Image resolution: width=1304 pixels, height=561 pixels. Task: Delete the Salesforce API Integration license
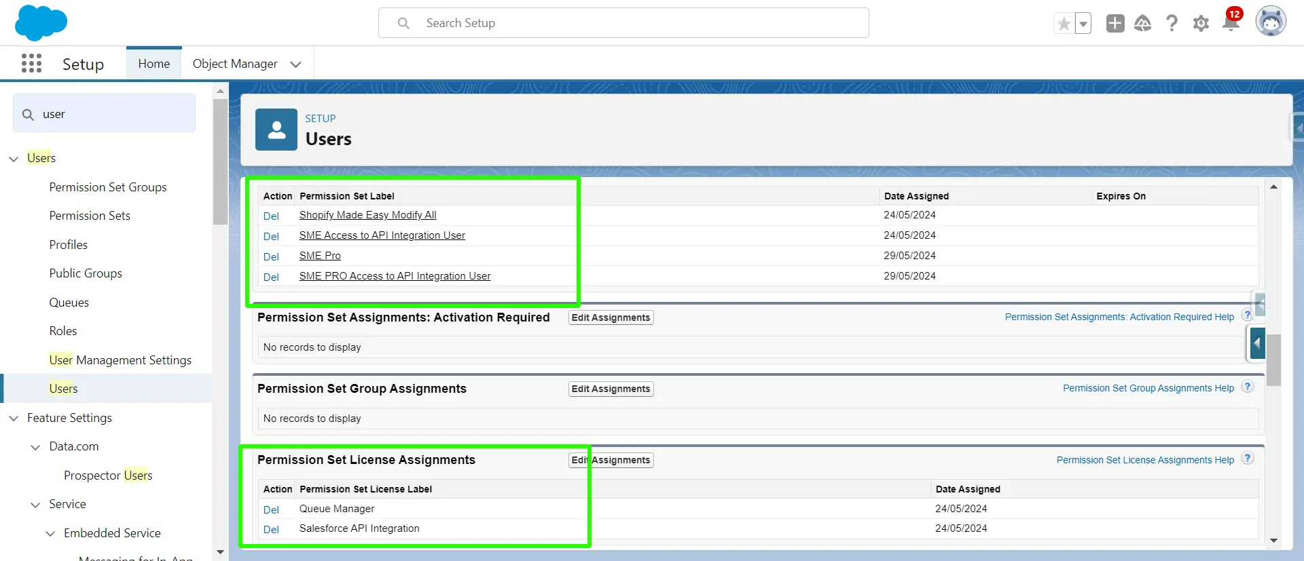tap(271, 530)
